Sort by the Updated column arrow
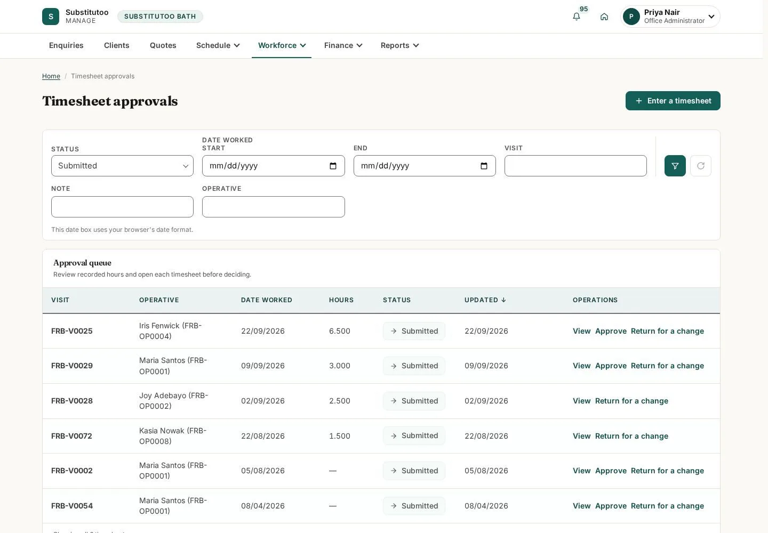The width and height of the screenshot is (768, 533). 503,300
